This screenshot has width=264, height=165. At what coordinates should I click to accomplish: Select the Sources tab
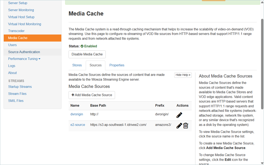[95, 65]
